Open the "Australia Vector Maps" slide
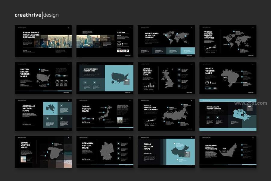The image size is (271, 181). (43, 115)
